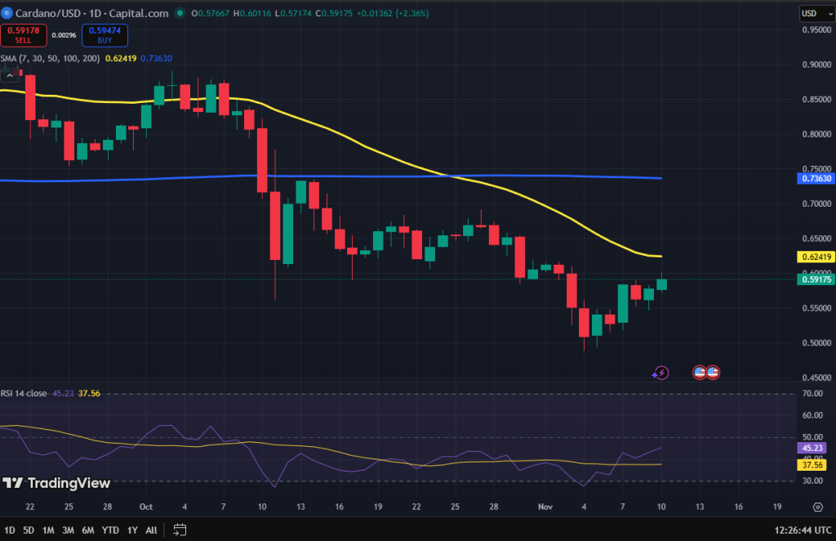Select the All date range tab
Image resolution: width=836 pixels, height=541 pixels.
(151, 530)
